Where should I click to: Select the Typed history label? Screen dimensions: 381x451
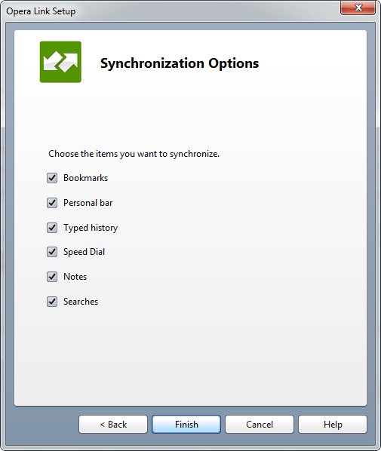click(91, 228)
